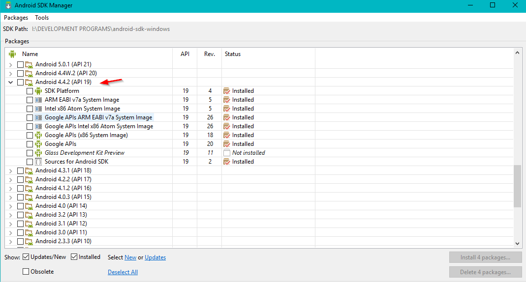This screenshot has height=282, width=526.
Task: Open the Tools menu
Action: 42,17
